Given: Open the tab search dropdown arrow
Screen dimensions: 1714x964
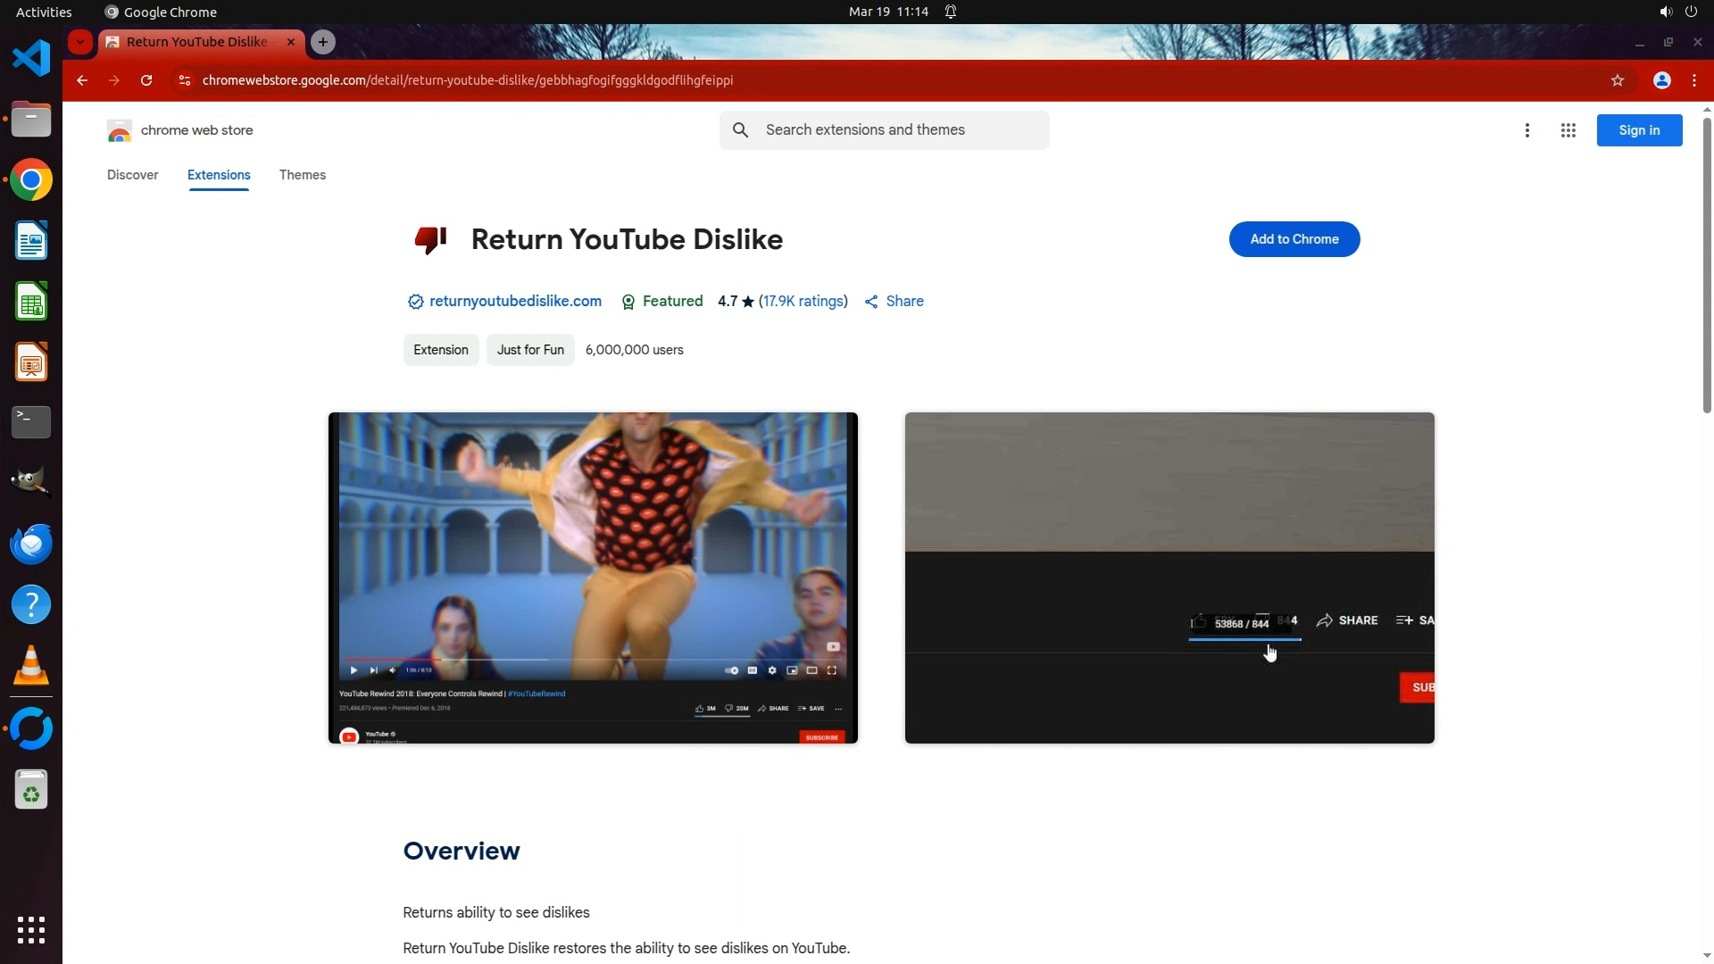Looking at the screenshot, I should point(80,42).
